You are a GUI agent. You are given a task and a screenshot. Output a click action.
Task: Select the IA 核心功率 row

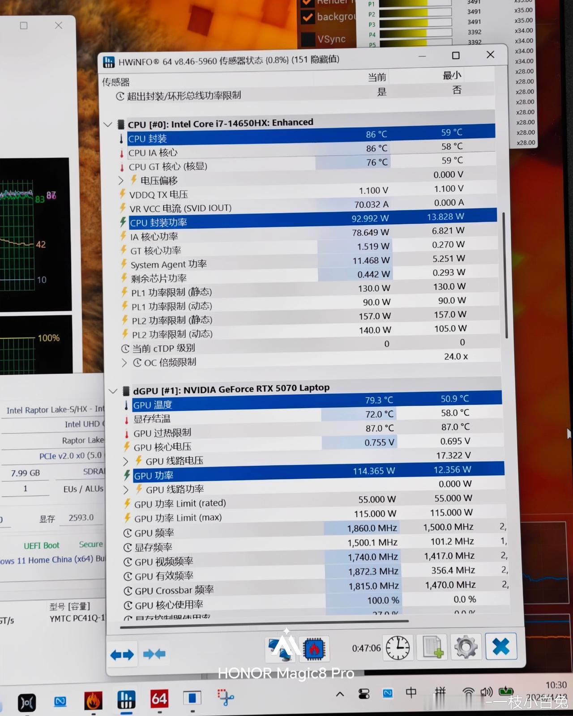pyautogui.click(x=308, y=234)
